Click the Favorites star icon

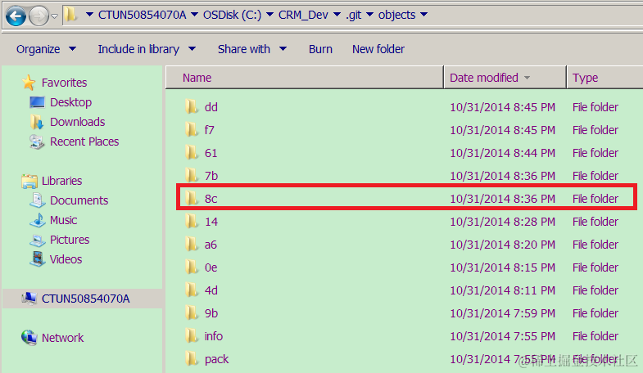(x=29, y=83)
